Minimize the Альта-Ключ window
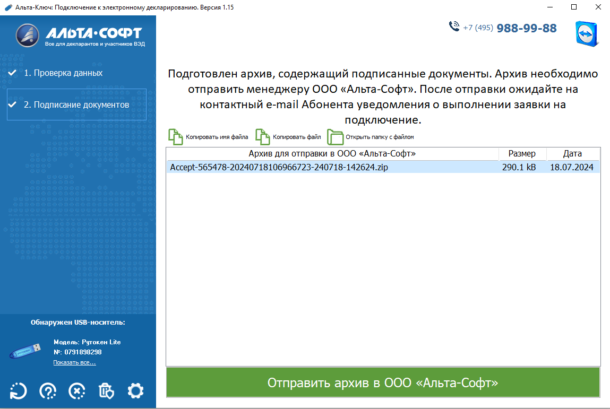Screen dimensions: 610x409 click(550, 7)
